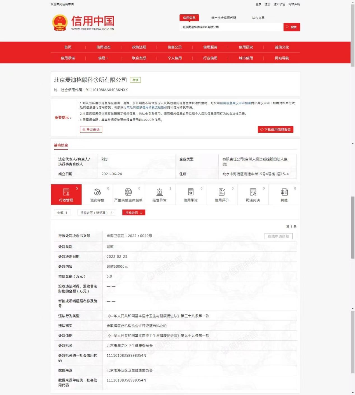
Task: Open the 信用承诺 category icon
Action: coord(191,194)
